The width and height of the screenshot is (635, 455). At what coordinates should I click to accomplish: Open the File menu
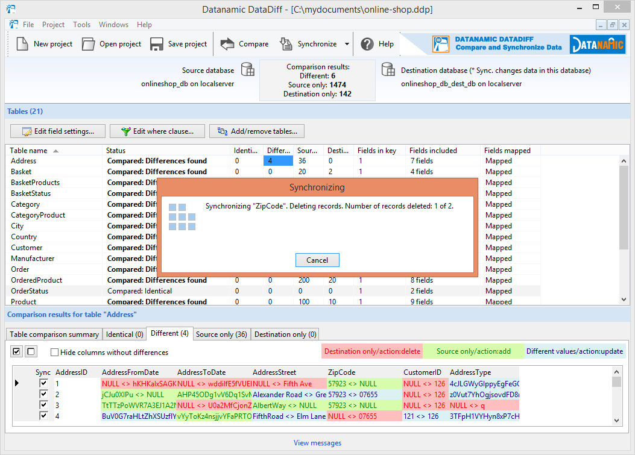point(28,24)
